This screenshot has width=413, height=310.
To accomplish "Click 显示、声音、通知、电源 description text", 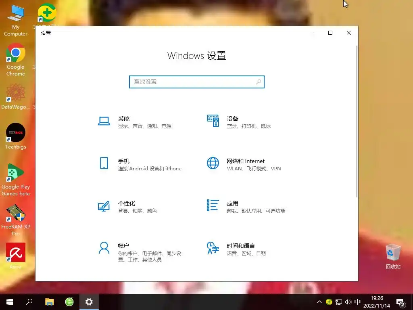I will [x=145, y=126].
